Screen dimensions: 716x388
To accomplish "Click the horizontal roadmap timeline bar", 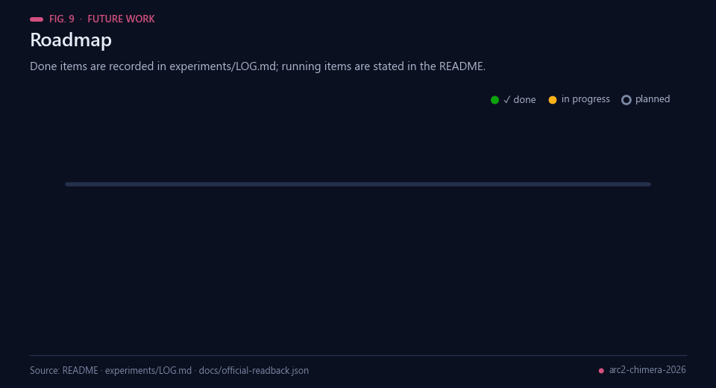I will click(358, 184).
